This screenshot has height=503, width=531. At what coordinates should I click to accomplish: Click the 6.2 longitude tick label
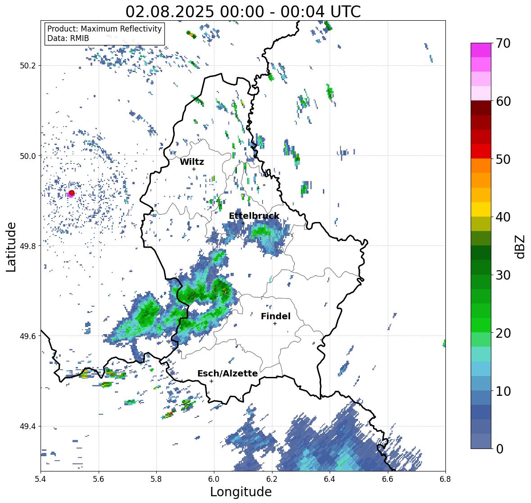(x=272, y=479)
